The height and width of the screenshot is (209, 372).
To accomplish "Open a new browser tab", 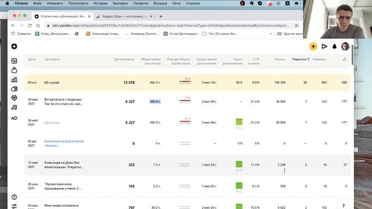I will pyautogui.click(x=161, y=16).
